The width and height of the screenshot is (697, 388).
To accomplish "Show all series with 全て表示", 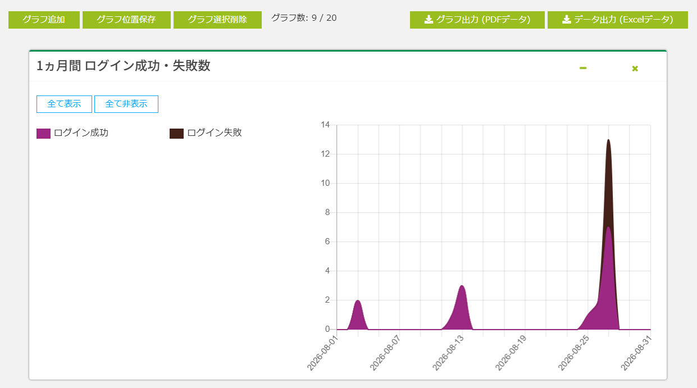I will tap(64, 104).
